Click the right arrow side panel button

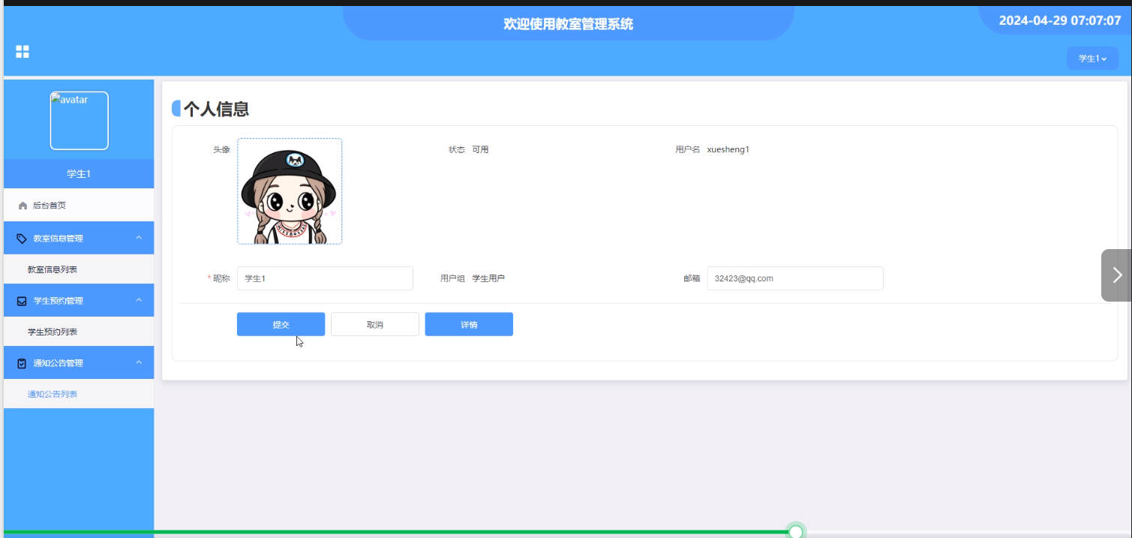[1116, 275]
